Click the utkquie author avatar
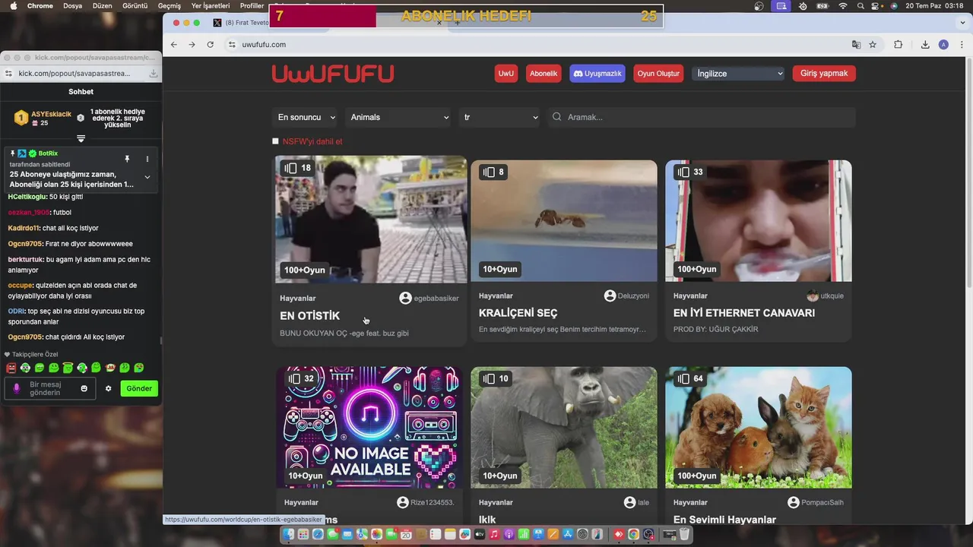Image resolution: width=973 pixels, height=547 pixels. (x=813, y=296)
